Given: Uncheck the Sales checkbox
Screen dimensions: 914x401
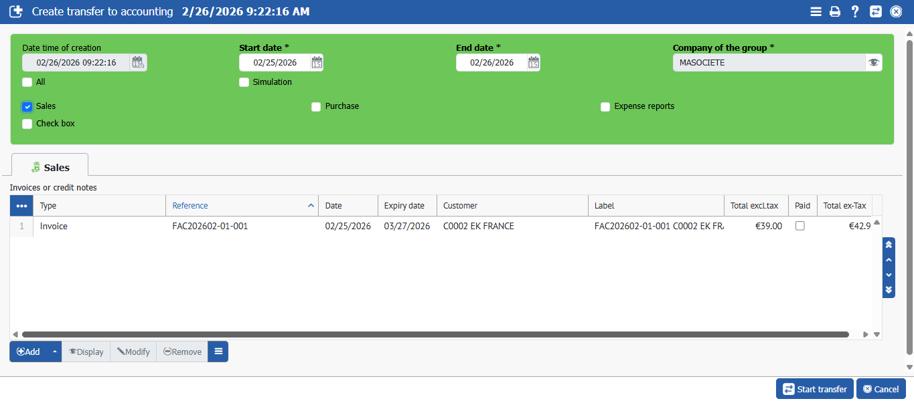Looking at the screenshot, I should click(27, 107).
